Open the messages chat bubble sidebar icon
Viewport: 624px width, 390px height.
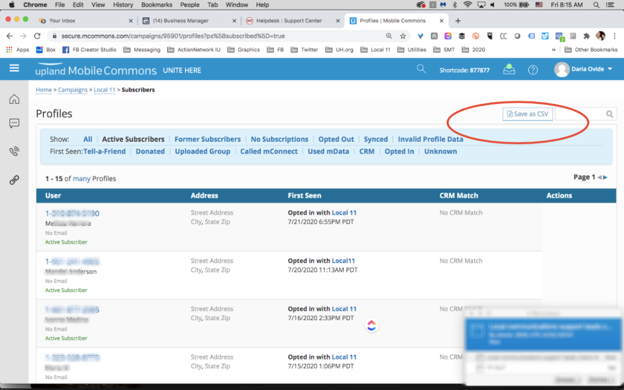(x=14, y=123)
